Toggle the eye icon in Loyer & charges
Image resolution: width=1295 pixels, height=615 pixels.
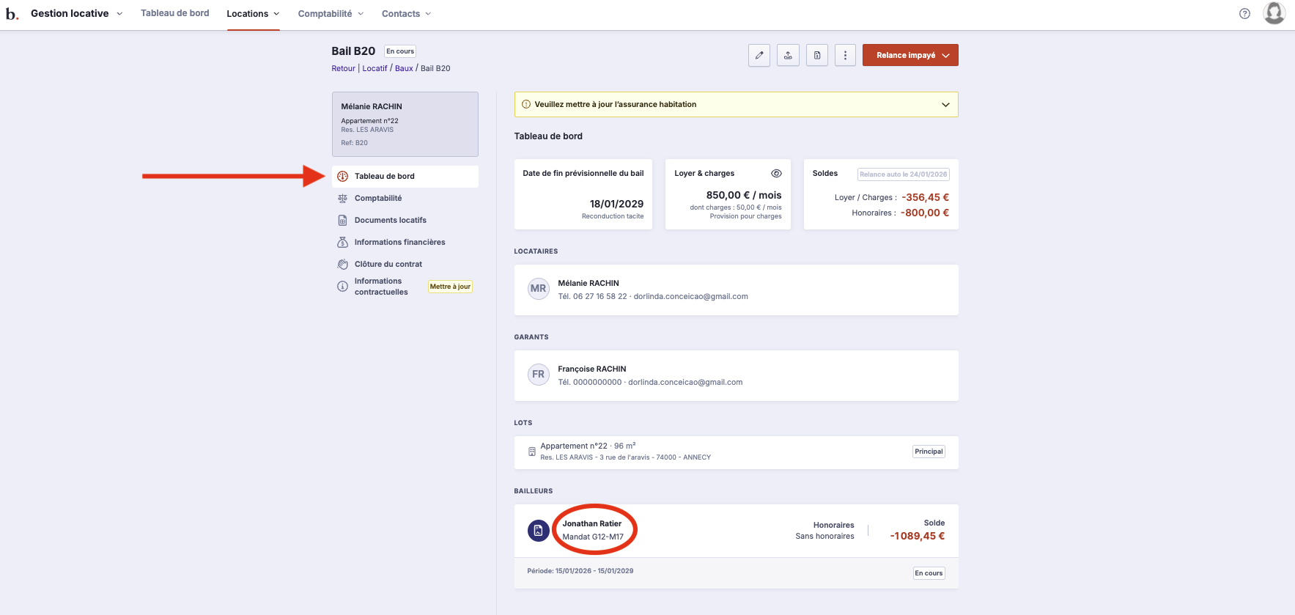pyautogui.click(x=776, y=174)
